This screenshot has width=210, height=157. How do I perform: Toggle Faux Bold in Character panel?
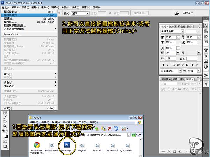163,65
